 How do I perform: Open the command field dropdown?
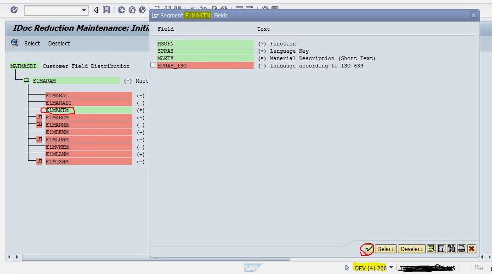click(x=84, y=11)
